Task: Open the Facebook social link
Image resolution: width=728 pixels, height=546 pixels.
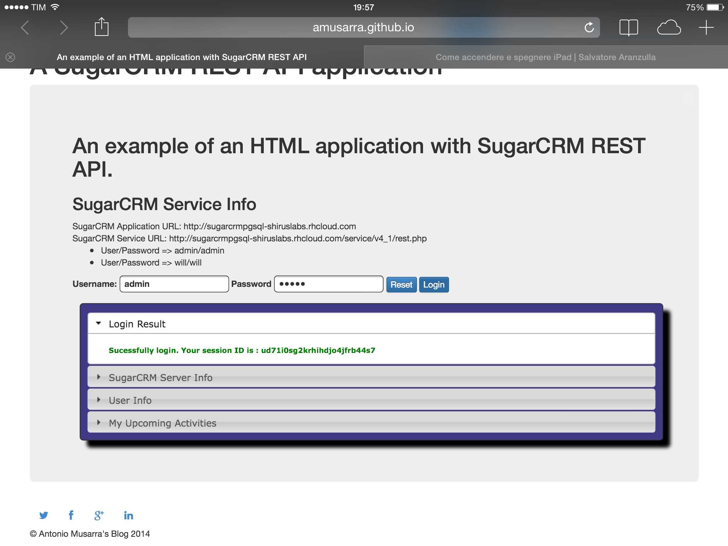Action: (71, 515)
